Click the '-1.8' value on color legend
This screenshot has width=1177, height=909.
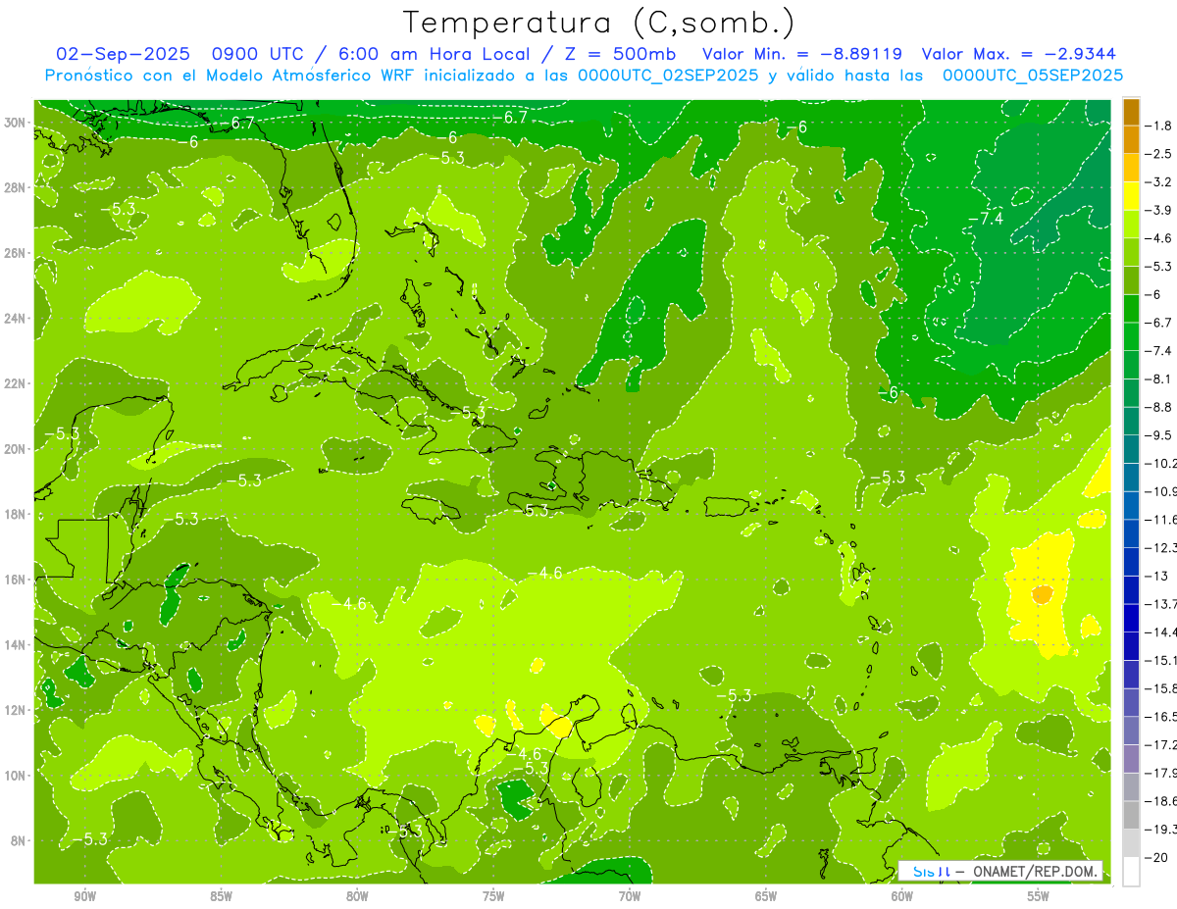tap(1160, 126)
